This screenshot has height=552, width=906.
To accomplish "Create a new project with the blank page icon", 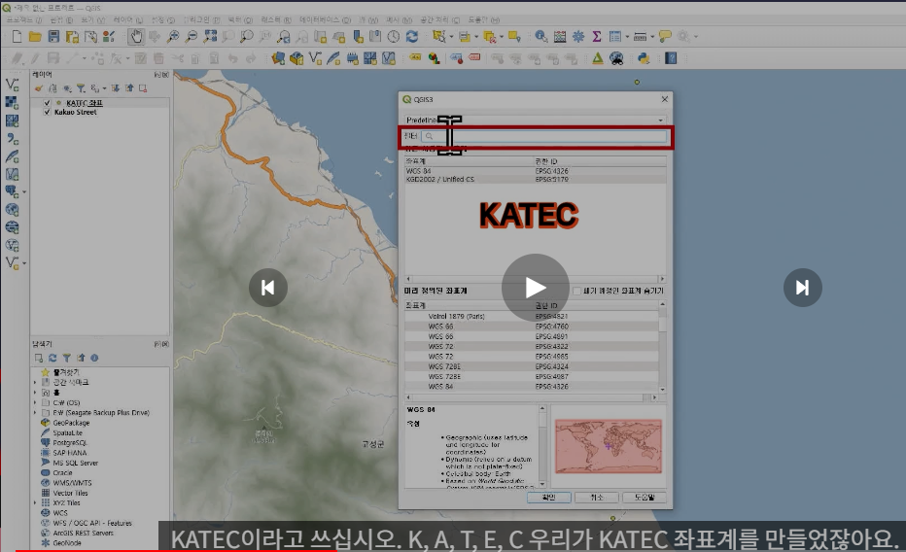I will click(17, 36).
